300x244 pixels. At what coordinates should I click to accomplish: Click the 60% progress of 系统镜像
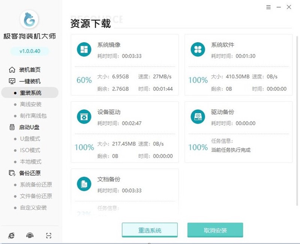[x=84, y=80]
